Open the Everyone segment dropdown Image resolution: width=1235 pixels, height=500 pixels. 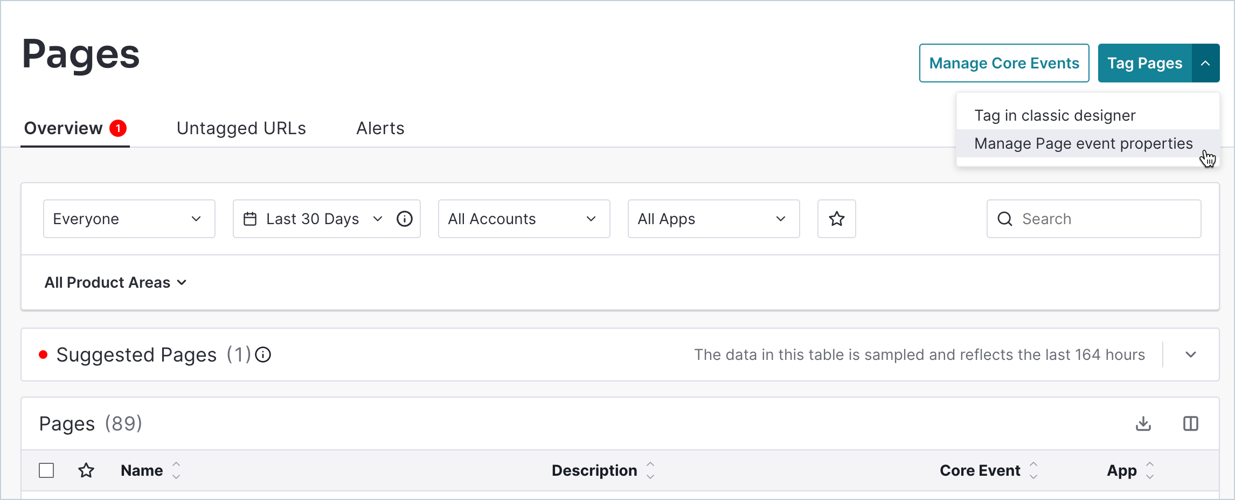pyautogui.click(x=129, y=219)
